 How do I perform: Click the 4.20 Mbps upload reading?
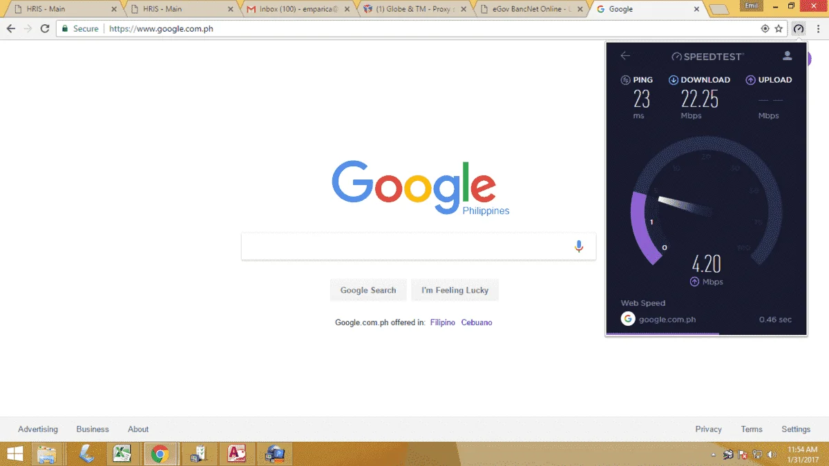click(706, 263)
